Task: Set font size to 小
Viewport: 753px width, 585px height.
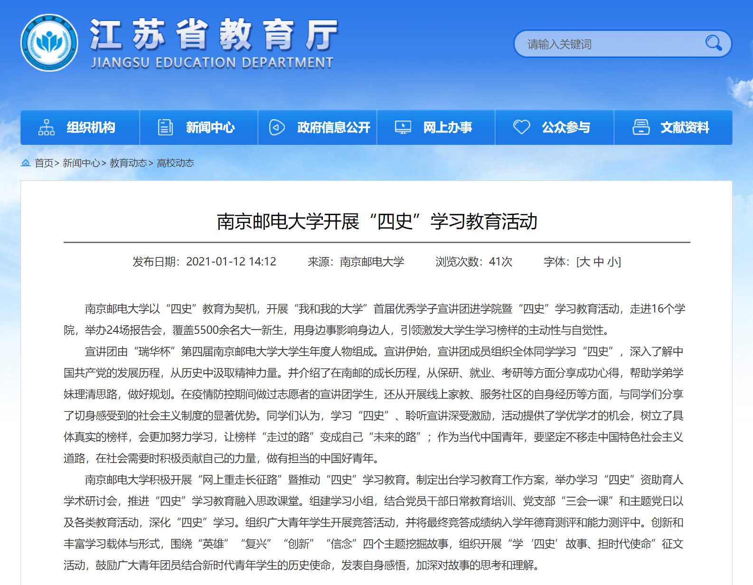Action: click(x=613, y=262)
